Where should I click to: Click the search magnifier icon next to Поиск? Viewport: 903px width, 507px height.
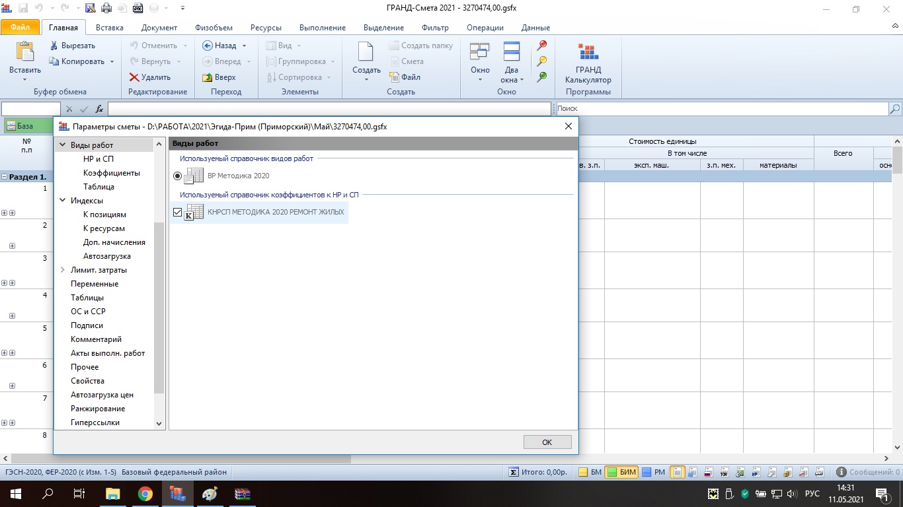tap(895, 109)
